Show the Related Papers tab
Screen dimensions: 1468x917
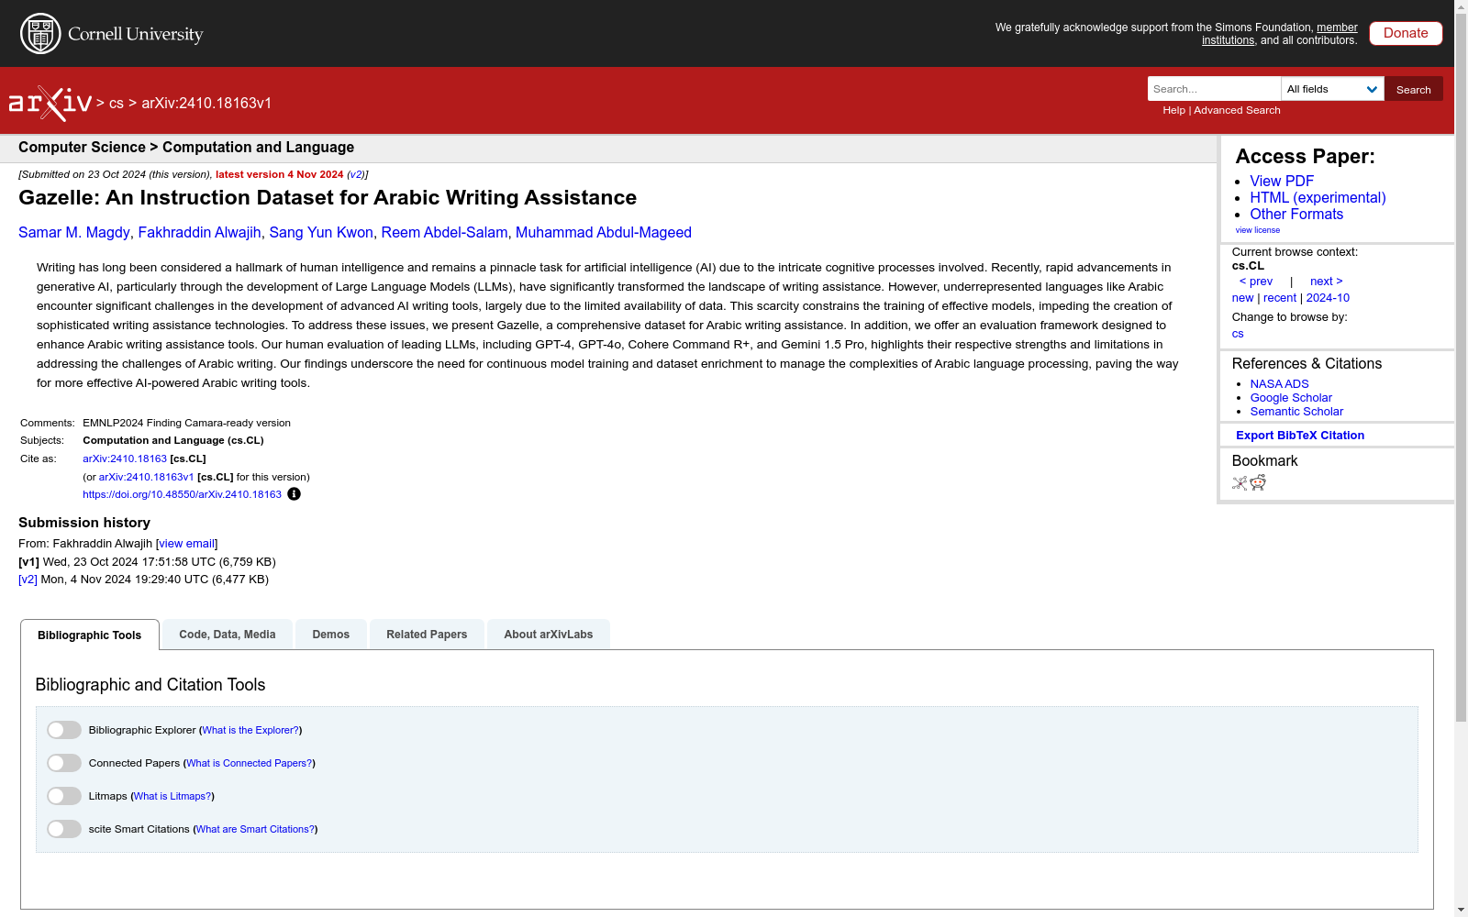click(427, 635)
